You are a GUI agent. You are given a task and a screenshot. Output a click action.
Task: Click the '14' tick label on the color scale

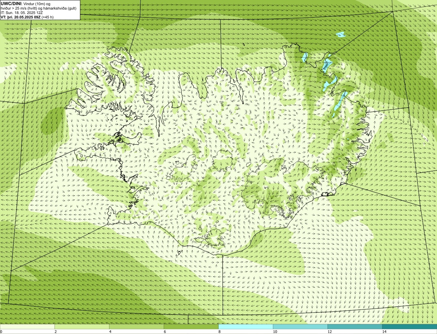coord(384,332)
